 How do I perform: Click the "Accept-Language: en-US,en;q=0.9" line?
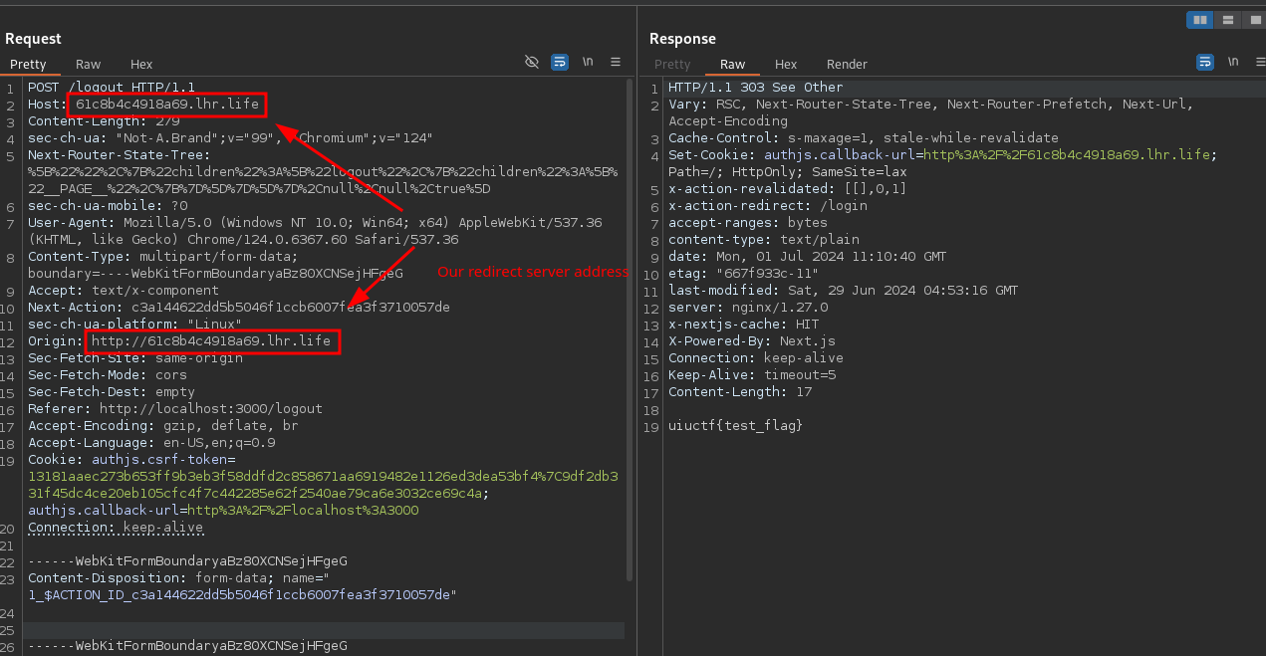pyautogui.click(x=151, y=442)
